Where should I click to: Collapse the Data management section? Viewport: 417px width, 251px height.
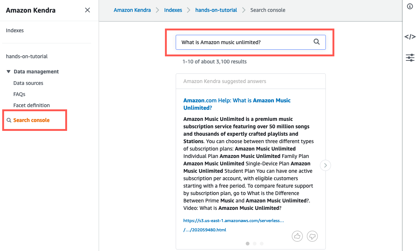9,72
